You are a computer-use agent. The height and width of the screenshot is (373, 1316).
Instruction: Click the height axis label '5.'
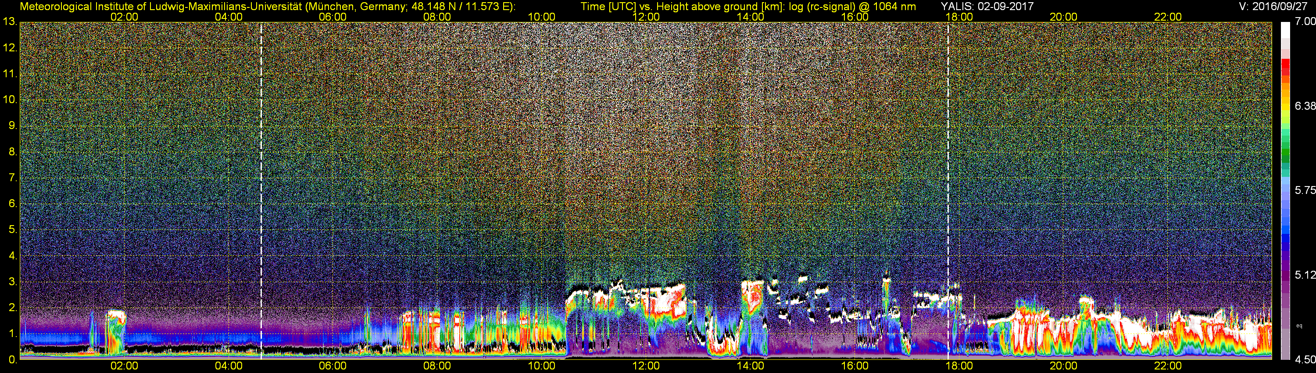pyautogui.click(x=12, y=230)
